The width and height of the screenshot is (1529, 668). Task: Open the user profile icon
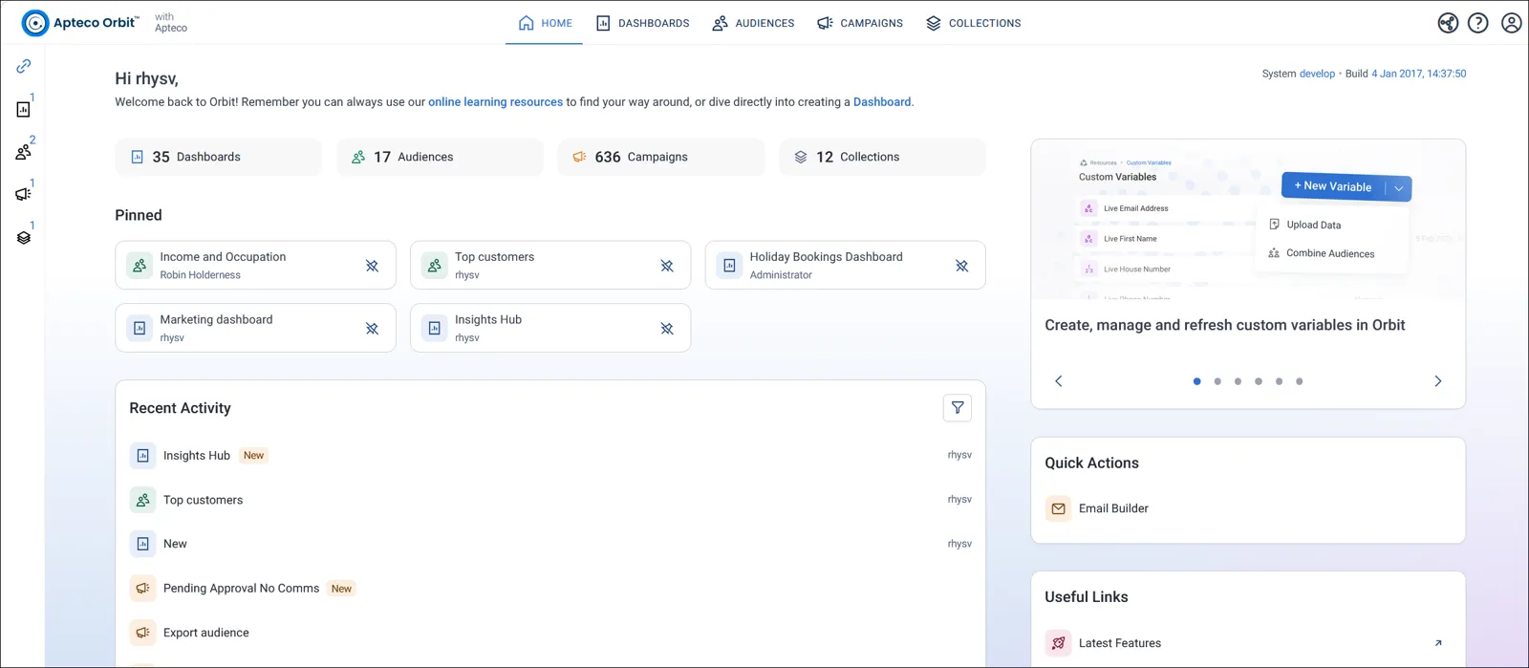tap(1511, 23)
